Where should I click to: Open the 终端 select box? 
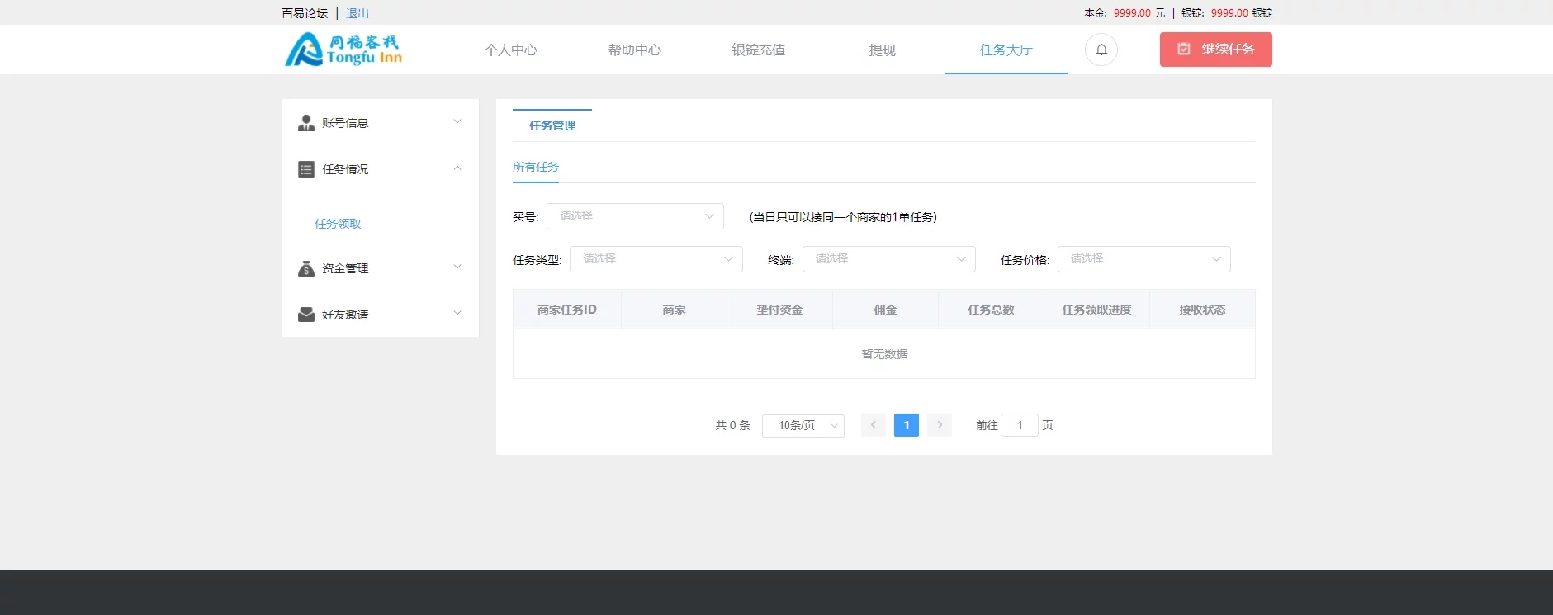(x=888, y=259)
